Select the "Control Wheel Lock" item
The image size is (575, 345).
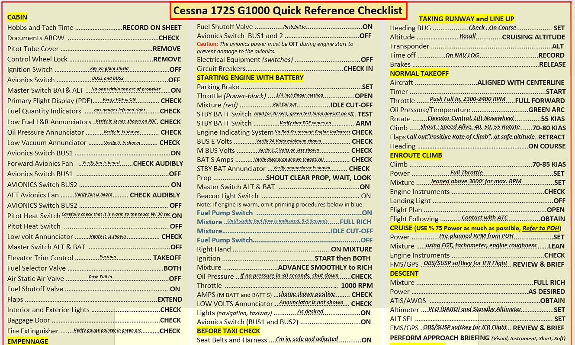coord(94,59)
